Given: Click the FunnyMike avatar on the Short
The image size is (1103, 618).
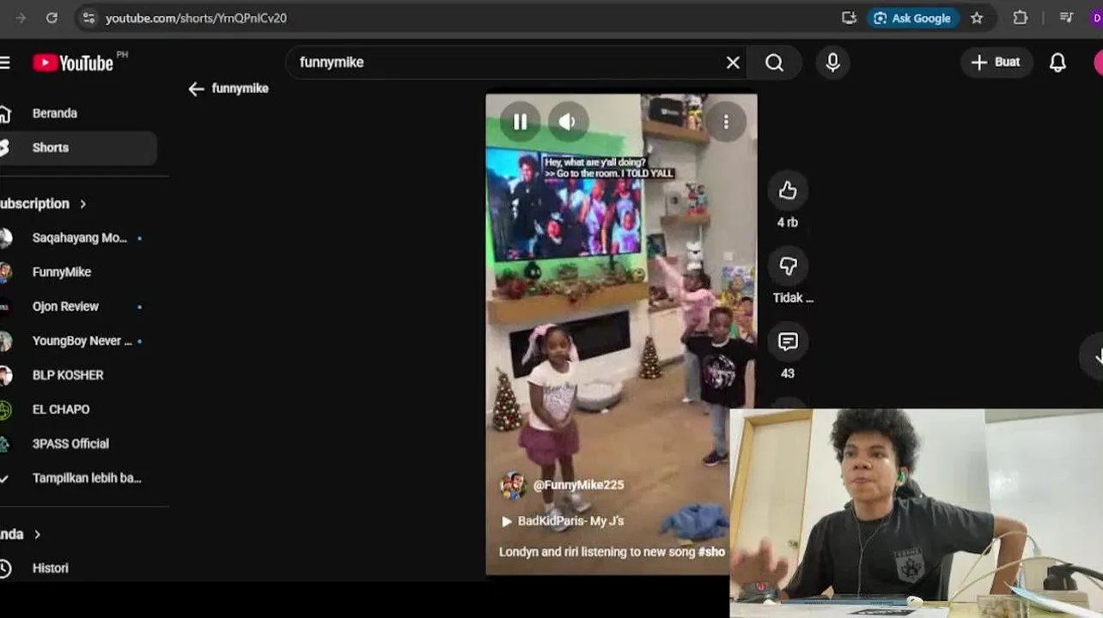Looking at the screenshot, I should (x=513, y=486).
